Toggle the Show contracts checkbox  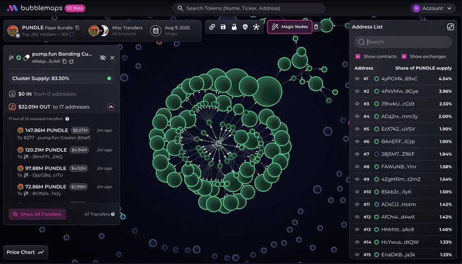[358, 56]
